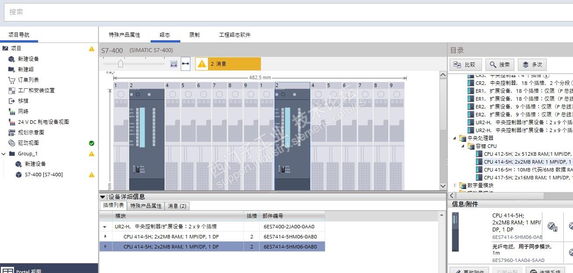Select CPU 412-5H in catalog
The image size is (573, 273).
[524, 154]
